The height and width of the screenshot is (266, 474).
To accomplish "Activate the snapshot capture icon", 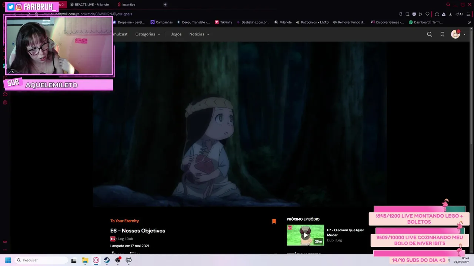I will tap(407, 14).
